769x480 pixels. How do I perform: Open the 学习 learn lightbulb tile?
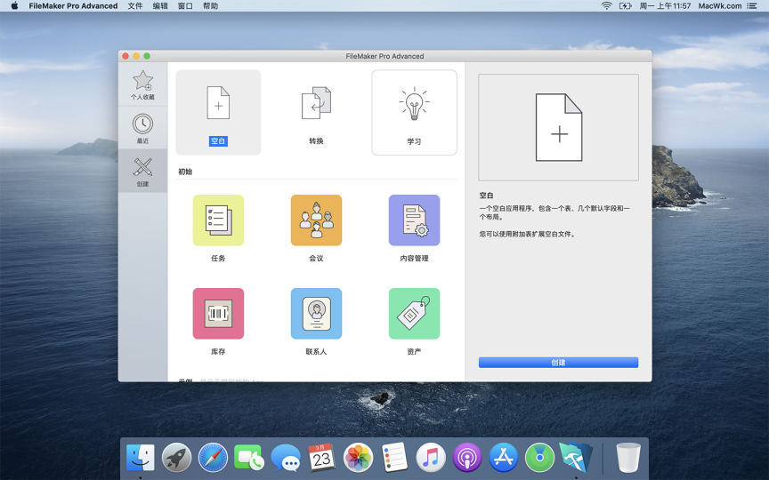click(414, 112)
